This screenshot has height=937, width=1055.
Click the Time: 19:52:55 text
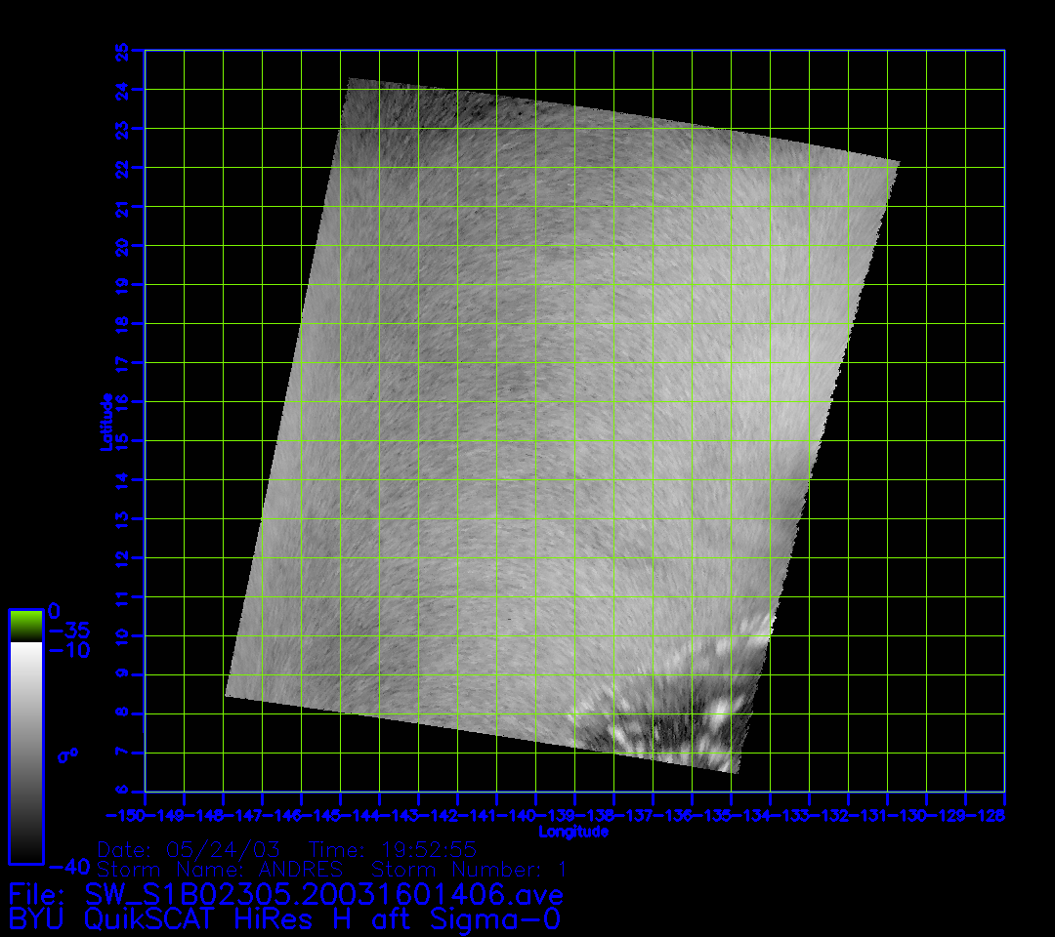392,848
